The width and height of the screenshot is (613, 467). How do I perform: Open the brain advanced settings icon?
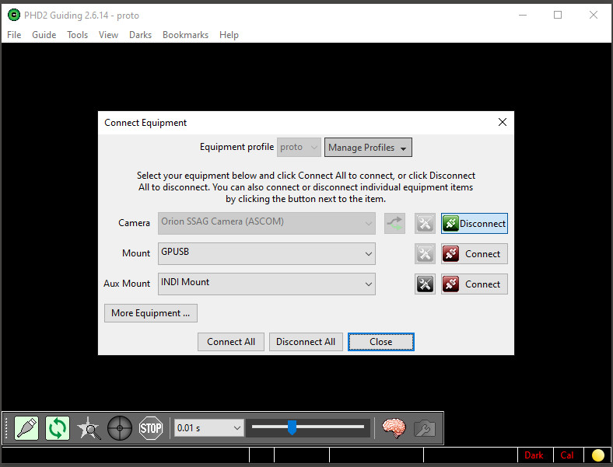394,428
